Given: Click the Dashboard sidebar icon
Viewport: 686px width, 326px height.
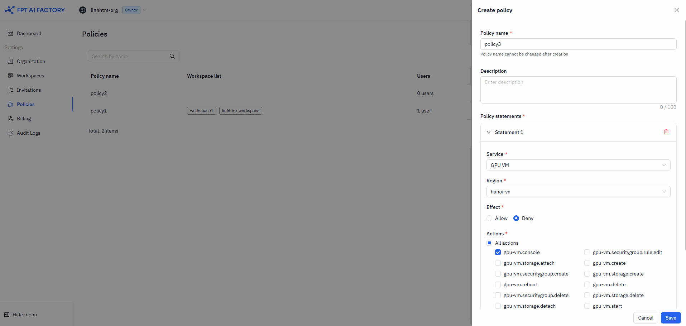Looking at the screenshot, I should click(x=10, y=33).
